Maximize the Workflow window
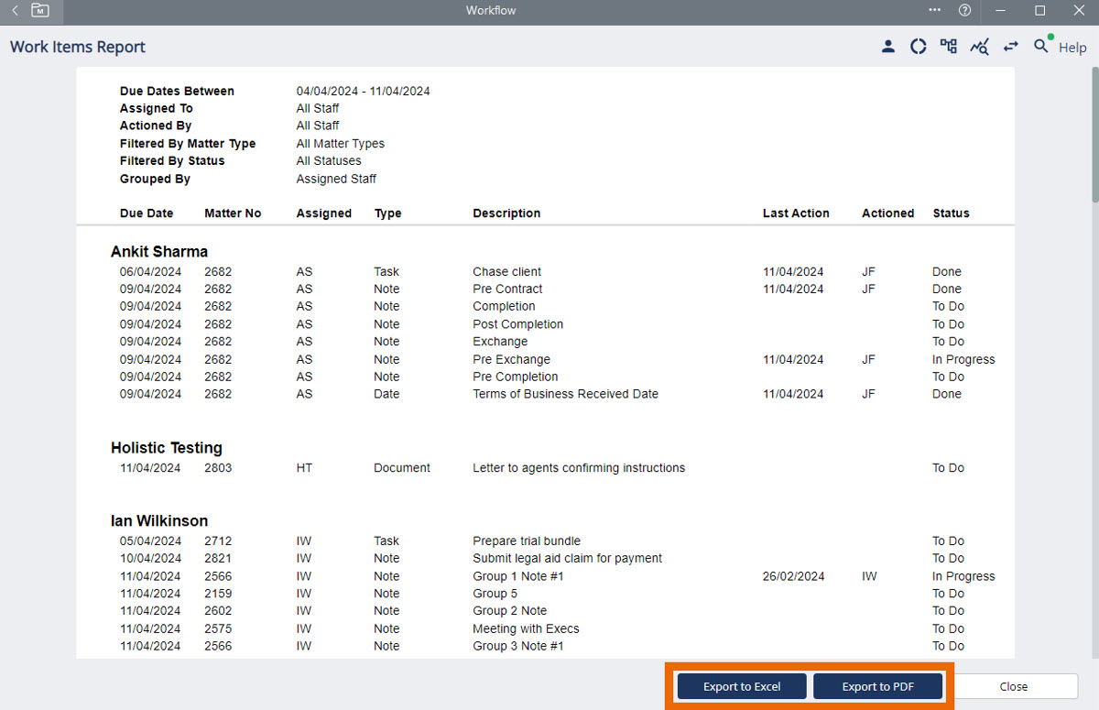 click(x=1039, y=11)
